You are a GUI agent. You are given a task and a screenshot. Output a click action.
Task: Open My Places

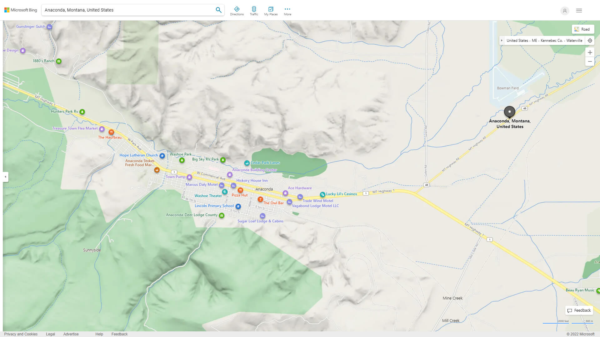coord(271,11)
